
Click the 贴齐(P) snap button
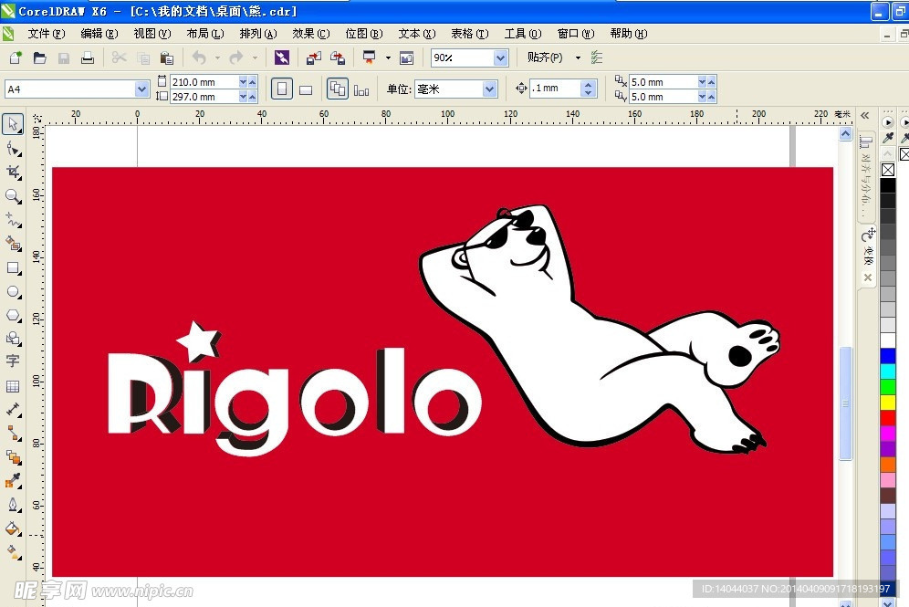tap(545, 58)
